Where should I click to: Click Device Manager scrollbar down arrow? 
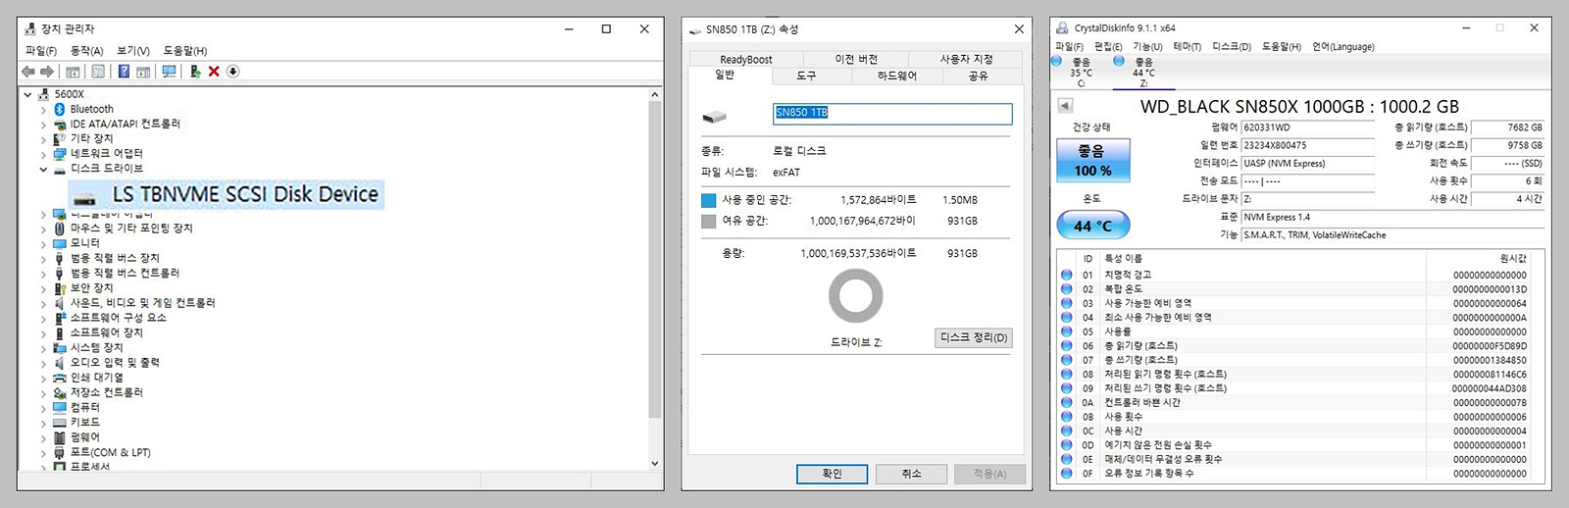[x=655, y=463]
